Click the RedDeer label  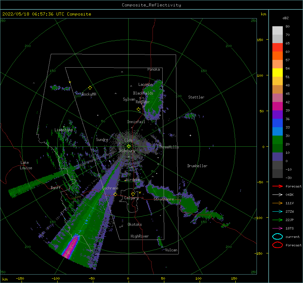click(x=143, y=102)
